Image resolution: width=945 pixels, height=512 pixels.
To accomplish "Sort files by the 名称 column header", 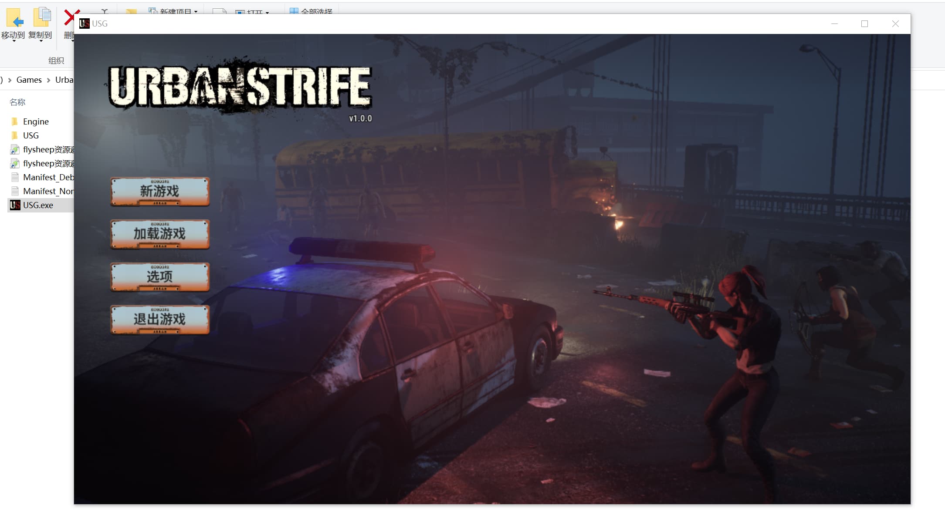I will click(17, 102).
